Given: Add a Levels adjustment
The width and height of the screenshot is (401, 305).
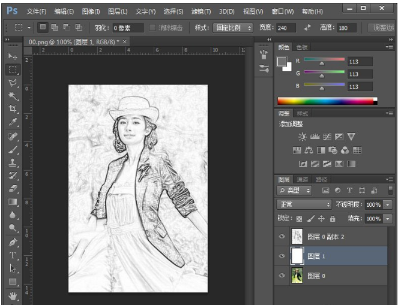Looking at the screenshot, I should point(315,137).
